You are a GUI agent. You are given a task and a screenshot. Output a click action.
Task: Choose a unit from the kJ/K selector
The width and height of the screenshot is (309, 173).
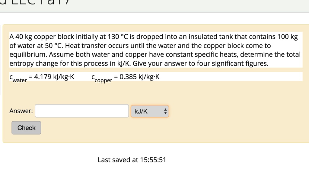click(150, 111)
